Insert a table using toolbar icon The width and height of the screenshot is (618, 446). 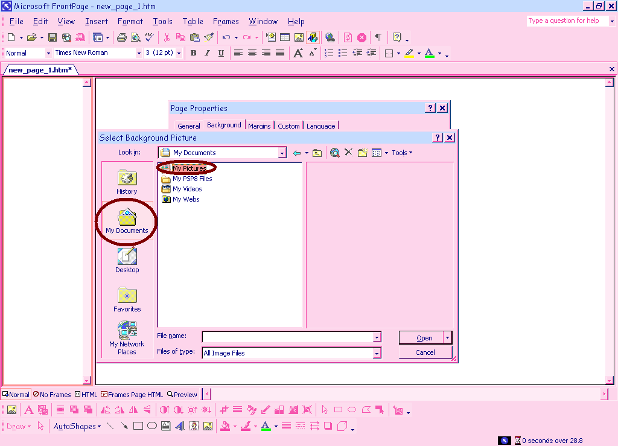point(285,37)
